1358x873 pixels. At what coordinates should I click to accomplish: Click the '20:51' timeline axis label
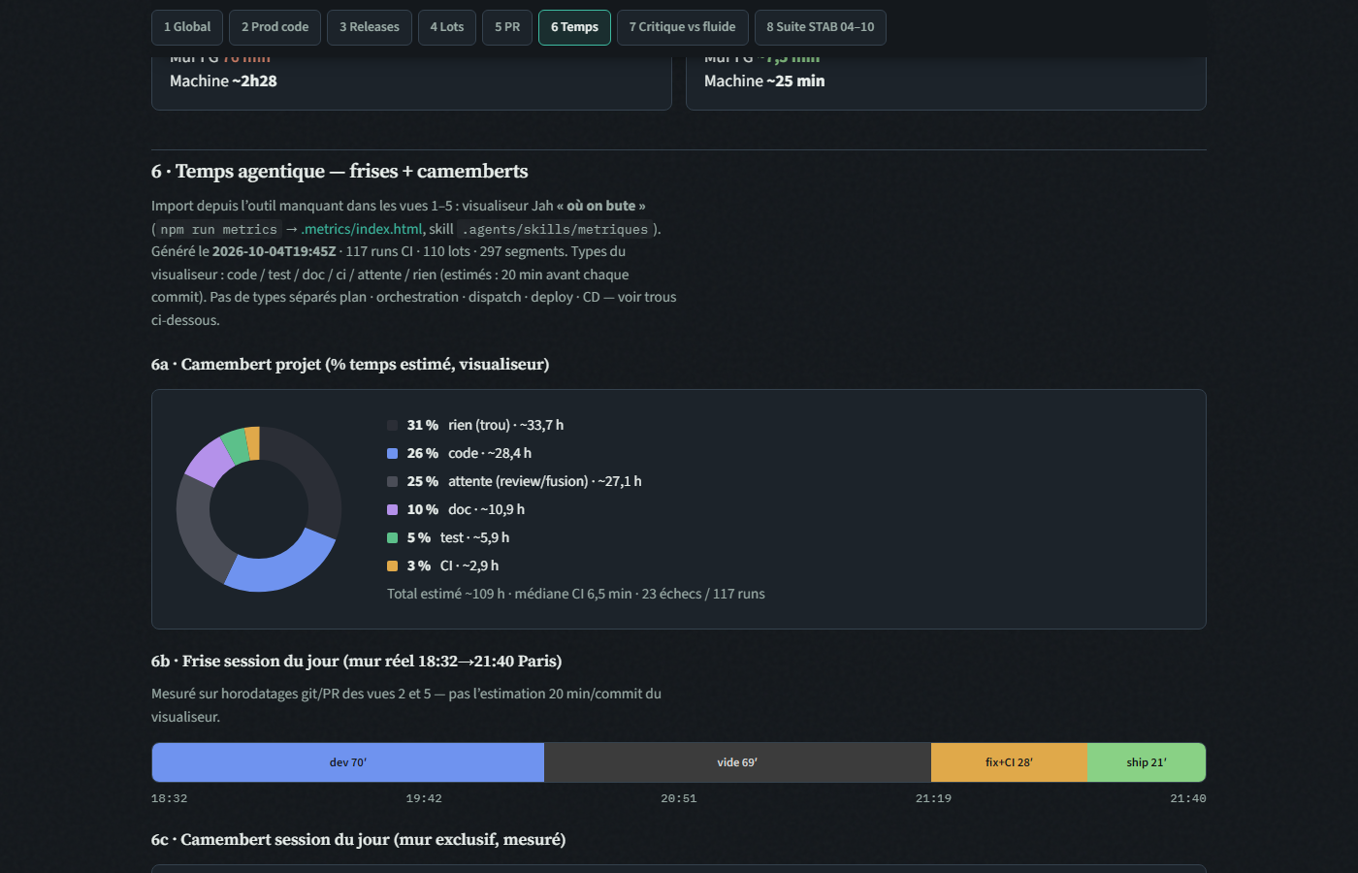[x=679, y=798]
